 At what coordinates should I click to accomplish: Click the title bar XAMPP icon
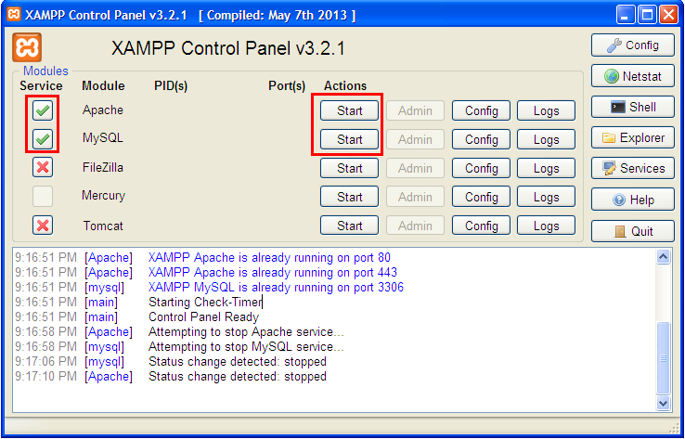(x=14, y=15)
